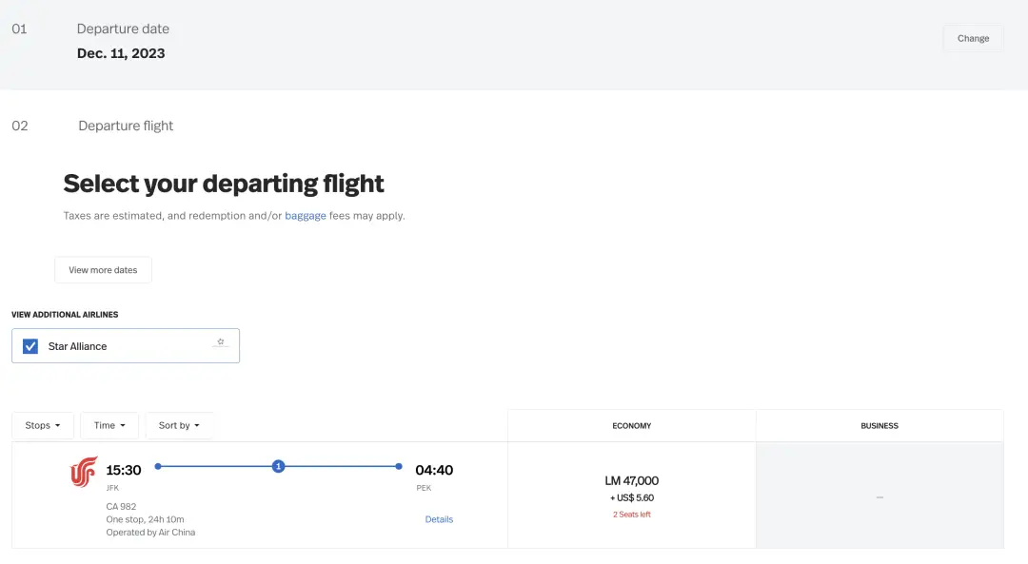1028x564 pixels.
Task: Click the Air China airline logo
Action: (83, 472)
